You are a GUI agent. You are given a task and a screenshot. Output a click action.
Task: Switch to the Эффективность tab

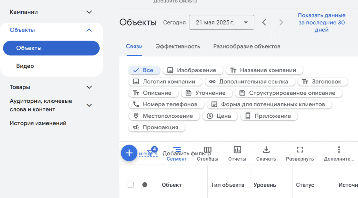(178, 46)
